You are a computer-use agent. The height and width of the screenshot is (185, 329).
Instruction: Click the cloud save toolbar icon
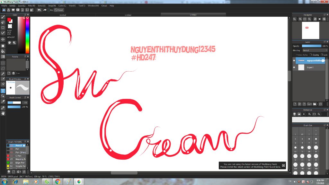4,10
